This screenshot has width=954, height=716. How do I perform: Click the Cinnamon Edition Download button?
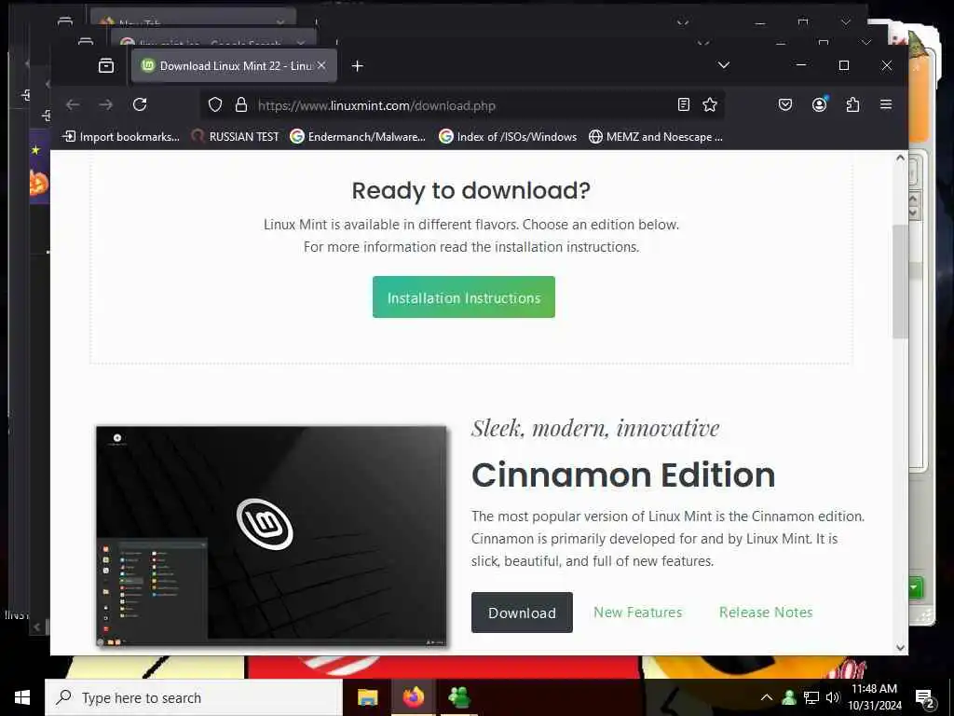coord(522,613)
